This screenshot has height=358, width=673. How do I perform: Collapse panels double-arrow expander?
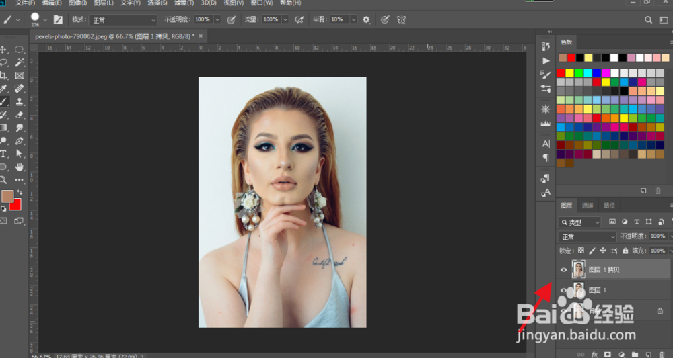tap(550, 32)
